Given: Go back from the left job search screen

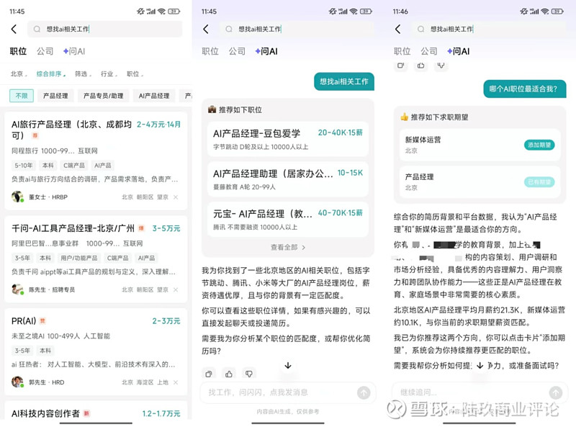Looking at the screenshot, I should point(14,29).
